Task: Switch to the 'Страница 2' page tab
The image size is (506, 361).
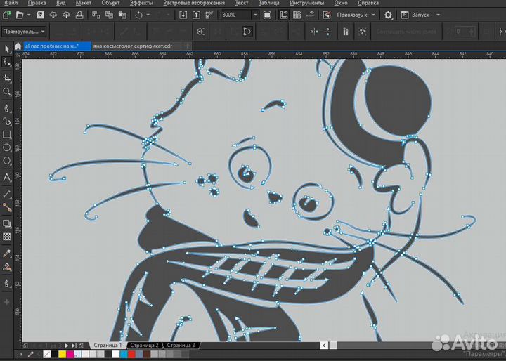Action: click(144, 346)
